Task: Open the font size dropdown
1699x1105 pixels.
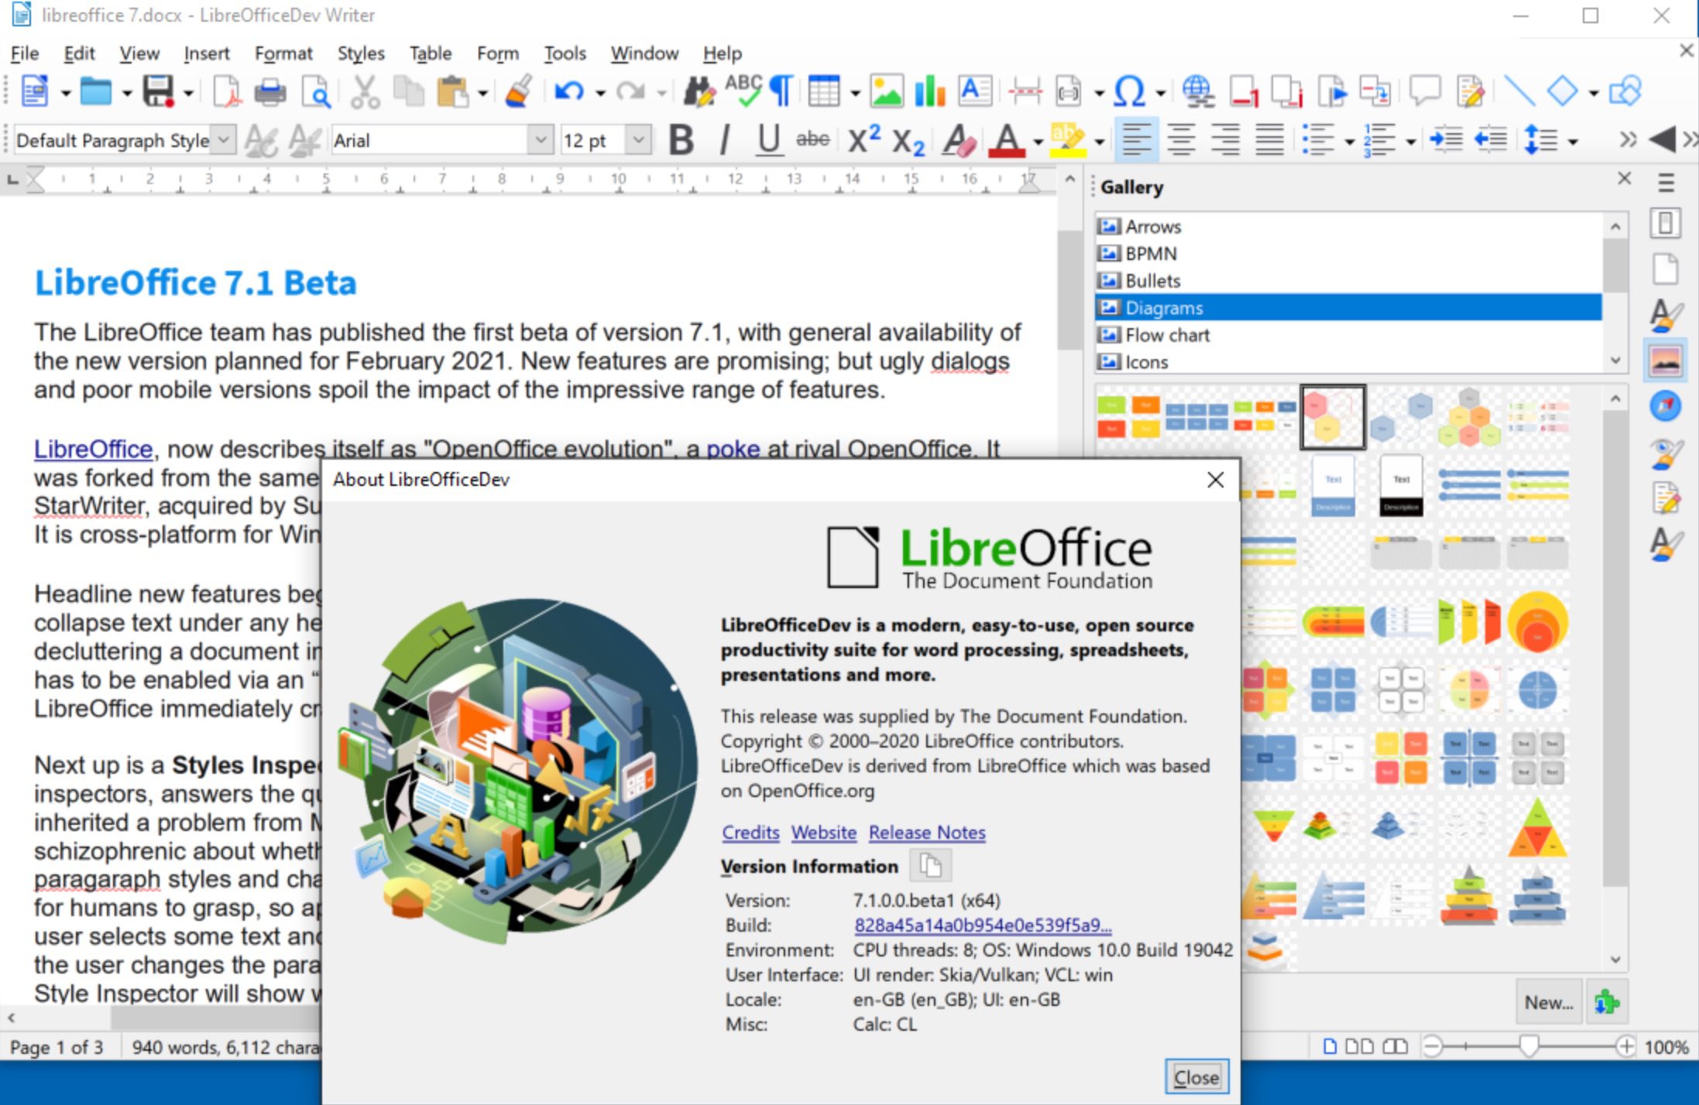Action: (x=638, y=140)
